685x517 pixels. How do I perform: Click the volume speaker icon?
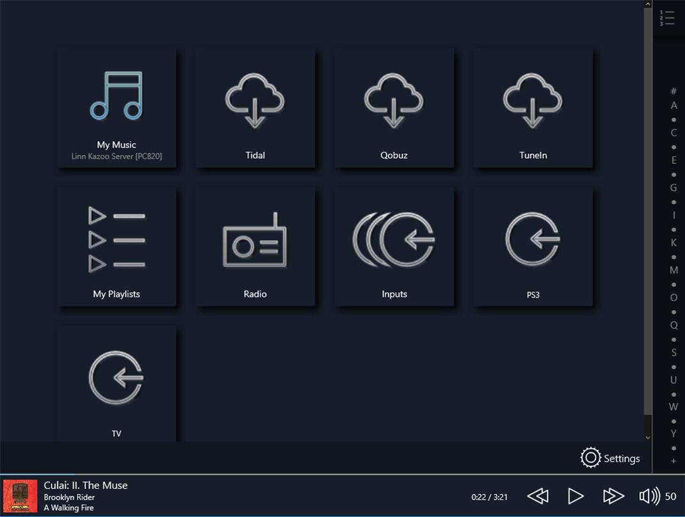[x=650, y=496]
